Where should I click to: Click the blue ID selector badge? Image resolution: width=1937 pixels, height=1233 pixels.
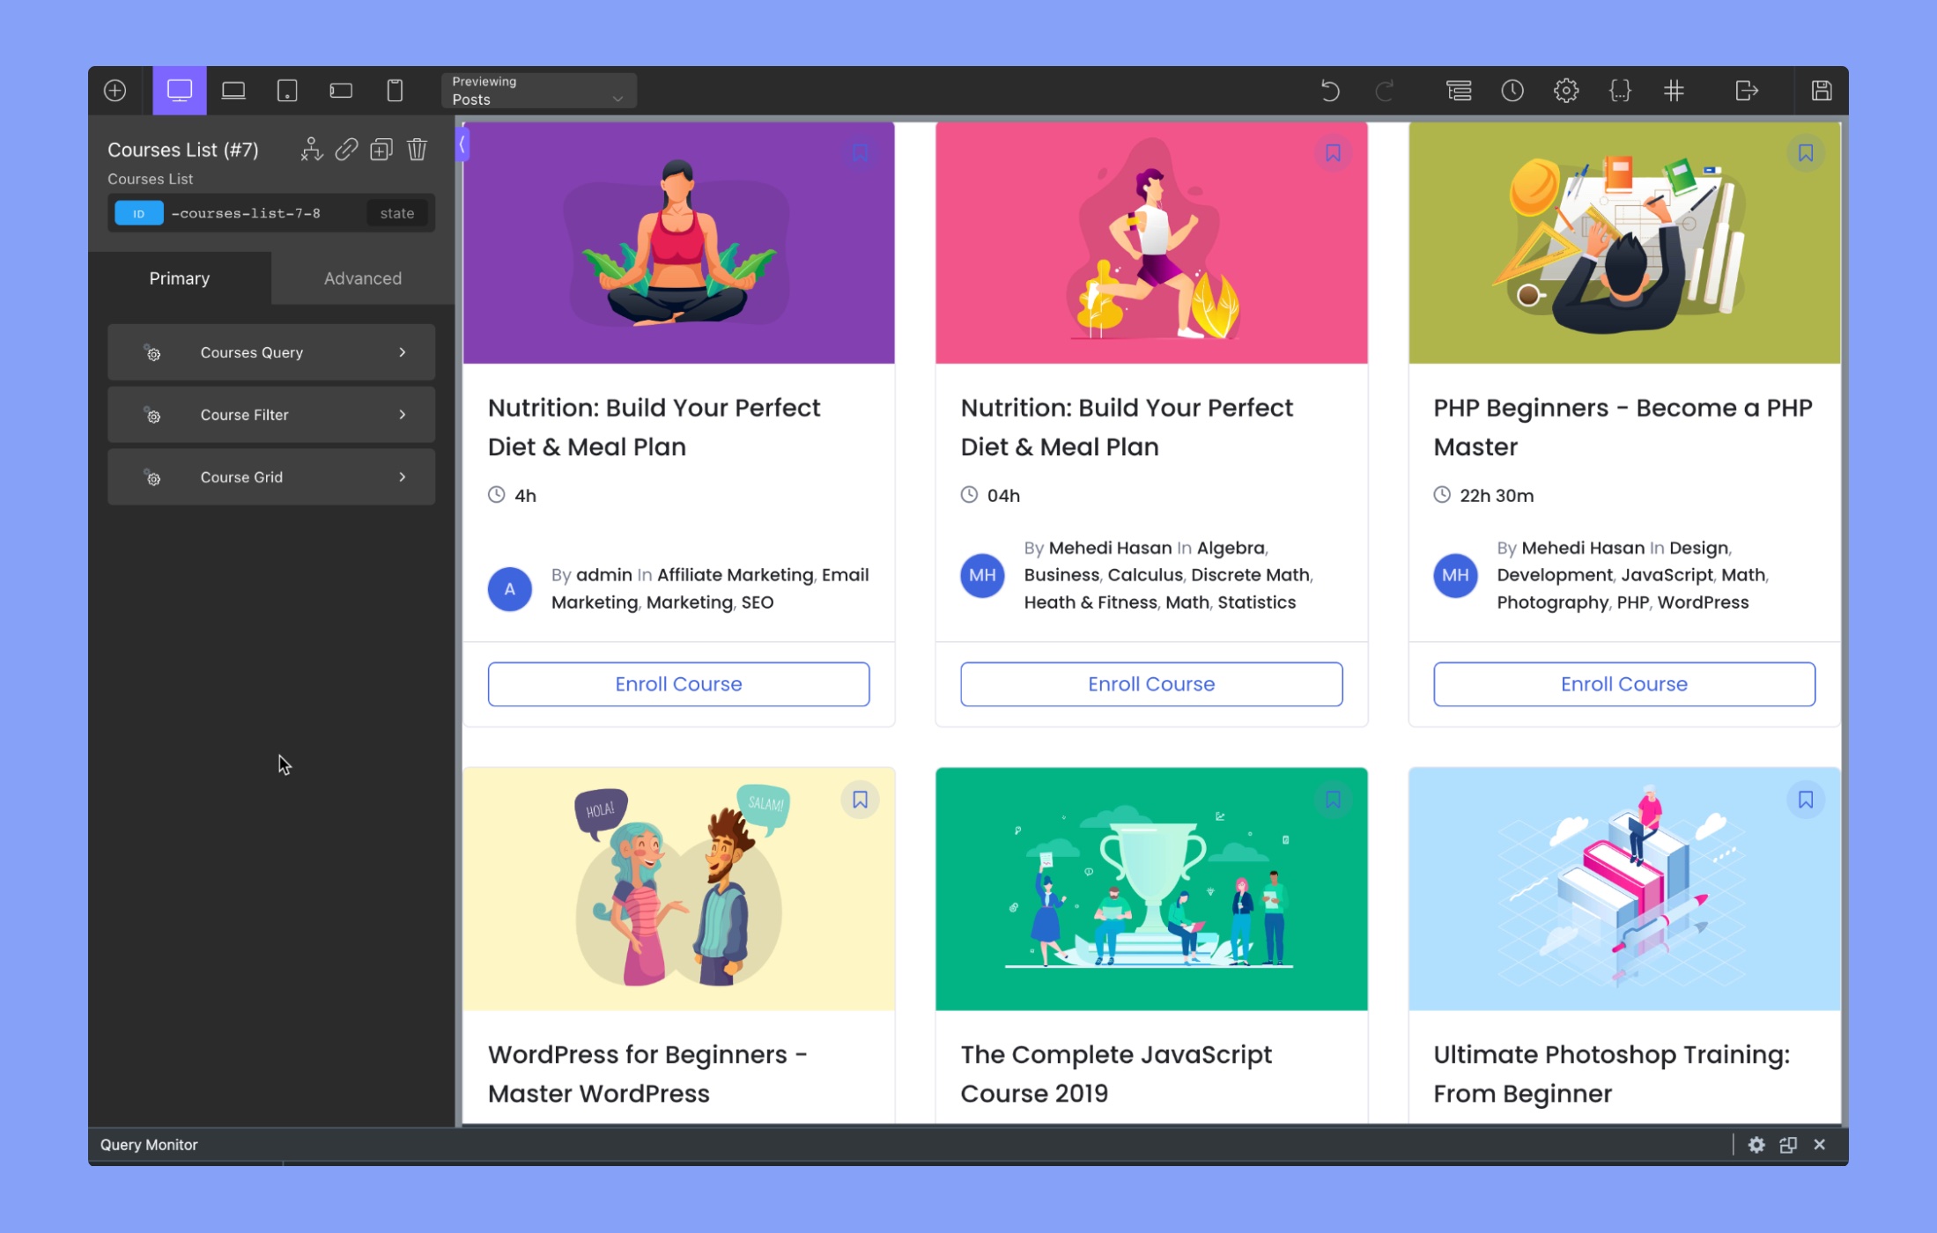tap(139, 213)
